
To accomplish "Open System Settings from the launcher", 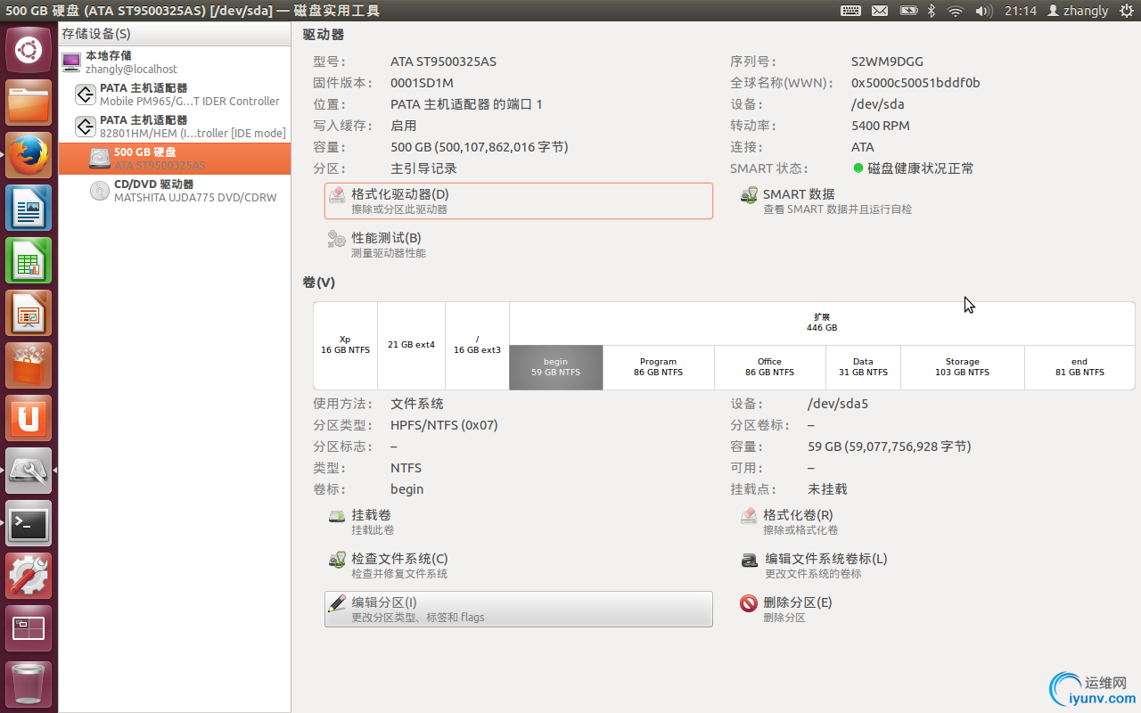I will (x=29, y=576).
